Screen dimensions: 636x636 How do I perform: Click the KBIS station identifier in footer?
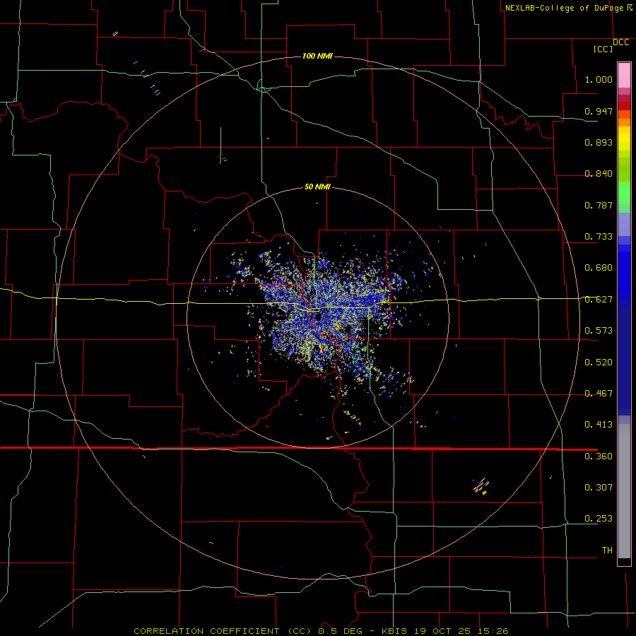(x=396, y=631)
